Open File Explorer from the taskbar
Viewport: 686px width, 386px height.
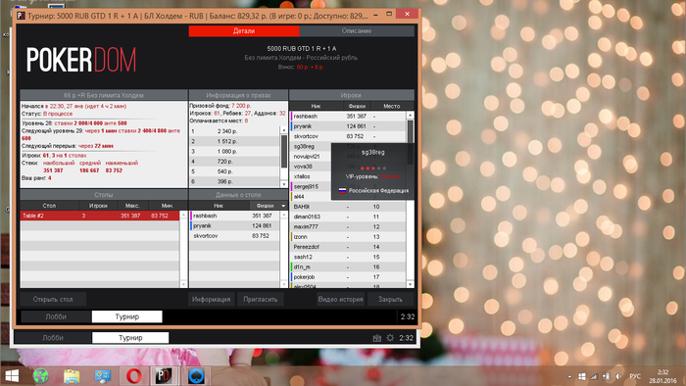coord(72,376)
